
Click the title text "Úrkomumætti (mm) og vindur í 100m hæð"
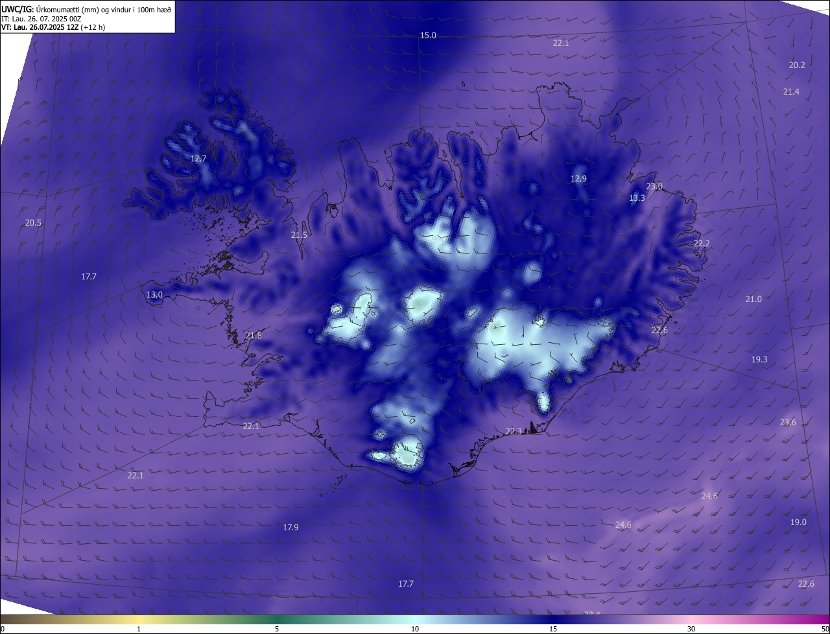(x=103, y=9)
